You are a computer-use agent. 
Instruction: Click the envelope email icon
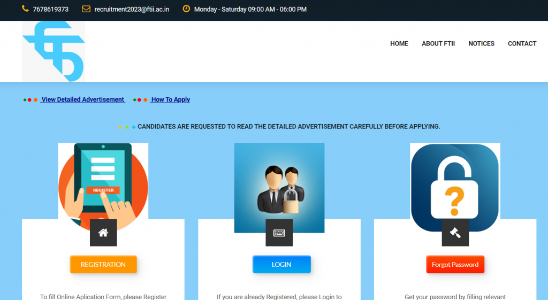tap(86, 9)
